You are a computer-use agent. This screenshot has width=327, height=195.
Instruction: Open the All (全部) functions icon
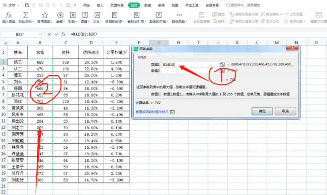60,15
